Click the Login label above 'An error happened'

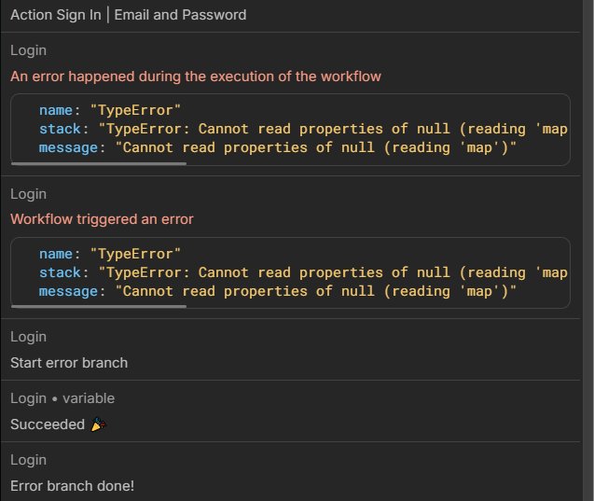point(28,50)
